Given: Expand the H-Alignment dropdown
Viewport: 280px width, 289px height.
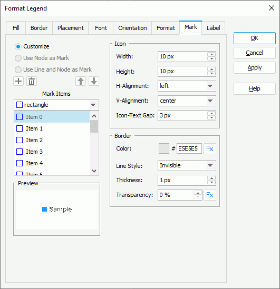Looking at the screenshot, I should pos(210,86).
